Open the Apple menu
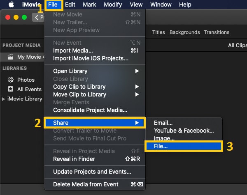 11,5
